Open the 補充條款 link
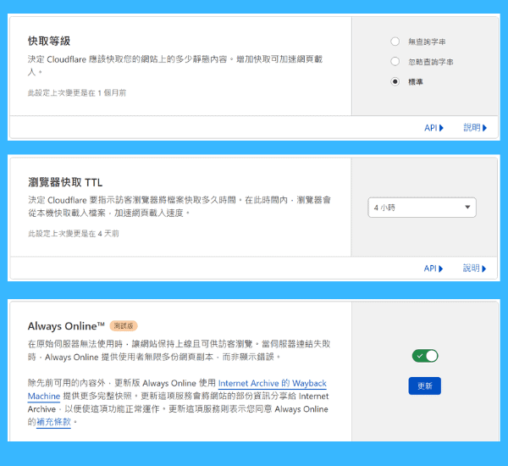 [x=53, y=422]
